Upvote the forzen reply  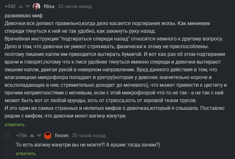(x=33, y=136)
